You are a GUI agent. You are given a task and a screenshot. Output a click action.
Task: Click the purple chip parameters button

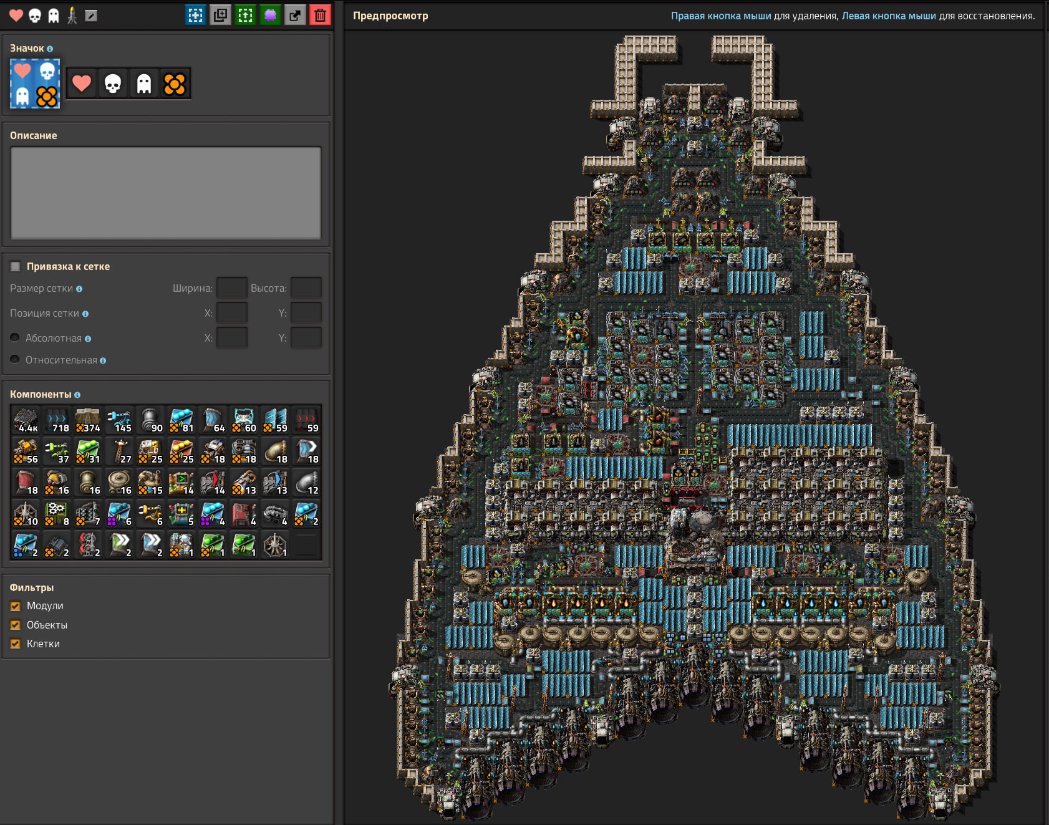[271, 16]
